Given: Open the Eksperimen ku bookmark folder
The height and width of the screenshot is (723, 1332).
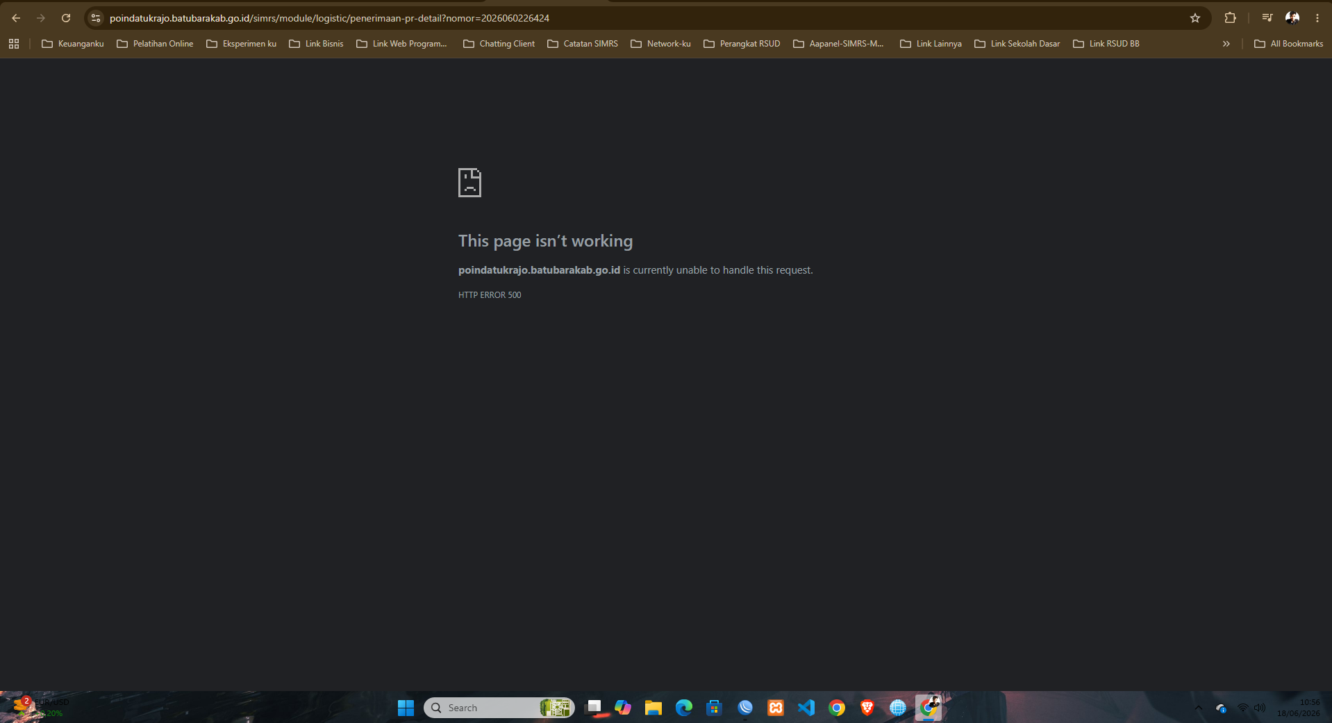Looking at the screenshot, I should click(241, 44).
